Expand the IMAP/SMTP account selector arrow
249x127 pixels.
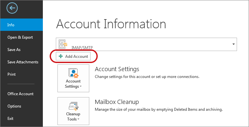[x=233, y=44]
